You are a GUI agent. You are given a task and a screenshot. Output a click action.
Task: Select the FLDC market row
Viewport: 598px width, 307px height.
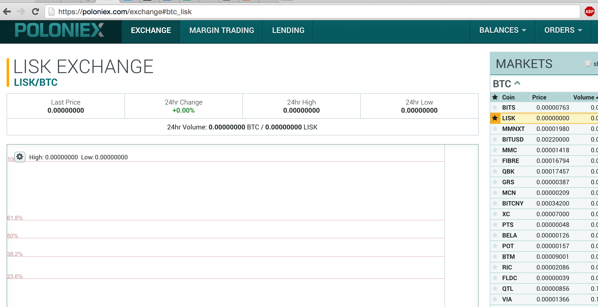point(544,278)
